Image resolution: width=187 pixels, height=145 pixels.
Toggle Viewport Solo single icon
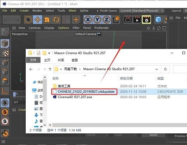click(5, 112)
